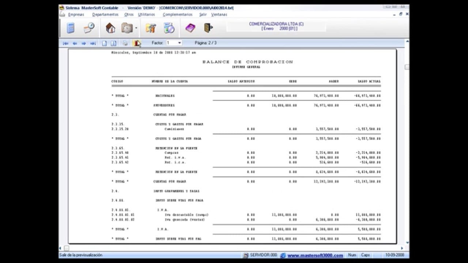Open the Utilitarios menu

[146, 15]
